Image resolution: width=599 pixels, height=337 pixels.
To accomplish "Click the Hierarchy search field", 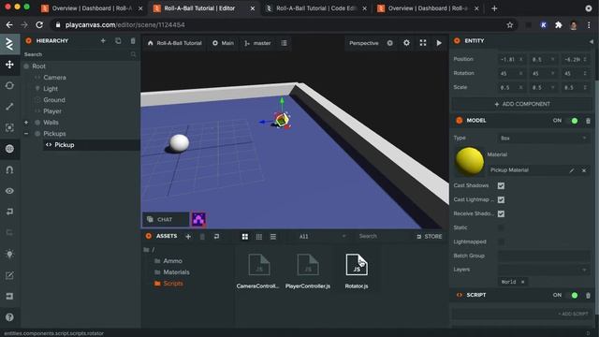I will tap(80, 54).
